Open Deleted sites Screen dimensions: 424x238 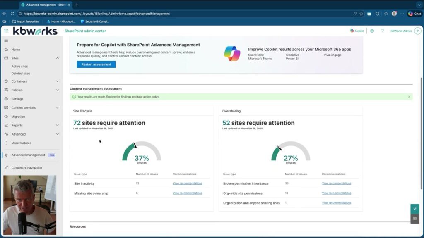[x=21, y=74]
